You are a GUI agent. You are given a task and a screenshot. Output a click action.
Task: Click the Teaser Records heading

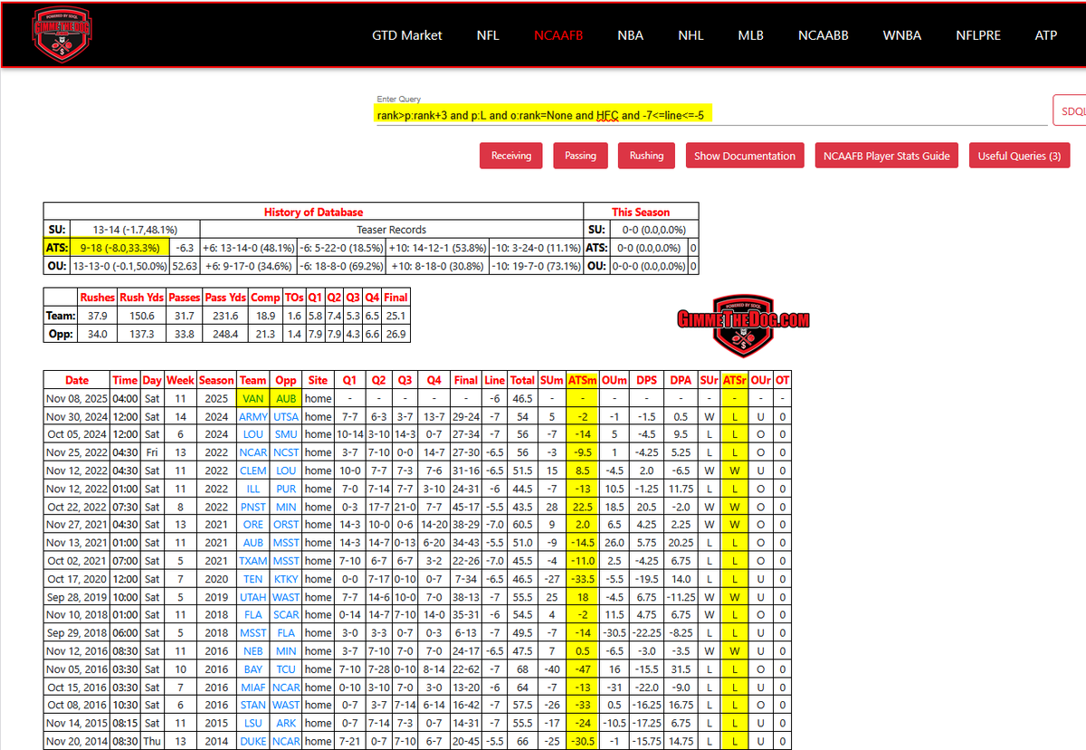392,230
